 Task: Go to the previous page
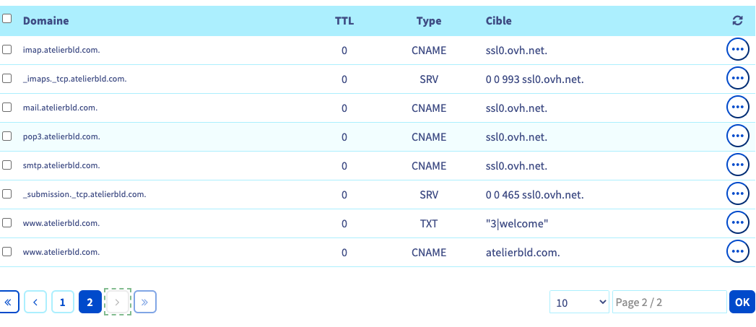click(35, 302)
